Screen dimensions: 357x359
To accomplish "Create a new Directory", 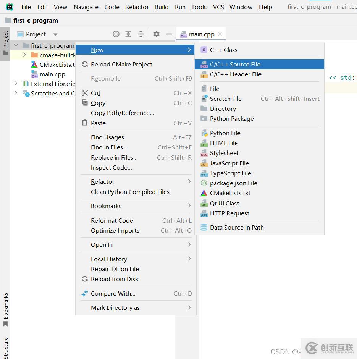I will point(260,108).
